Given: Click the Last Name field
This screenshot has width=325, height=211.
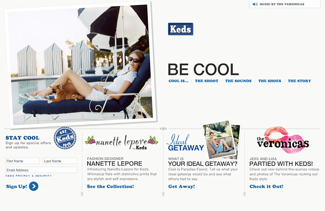Looking at the screenshot, I should tap(60, 161).
